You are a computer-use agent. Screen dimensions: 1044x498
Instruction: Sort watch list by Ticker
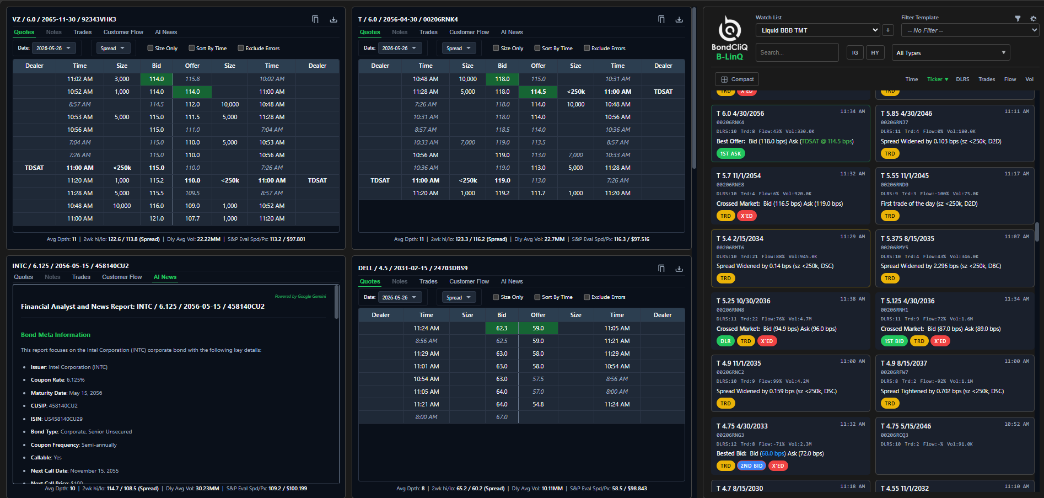(x=938, y=79)
